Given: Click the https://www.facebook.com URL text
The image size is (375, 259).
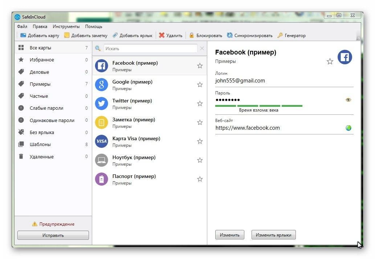Looking at the screenshot, I should [248, 128].
